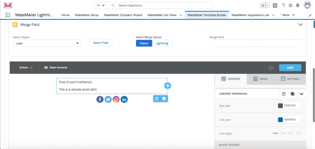Collapse the Merge Field section chevron
Image resolution: width=315 pixels, height=149 pixels.
(300, 25)
